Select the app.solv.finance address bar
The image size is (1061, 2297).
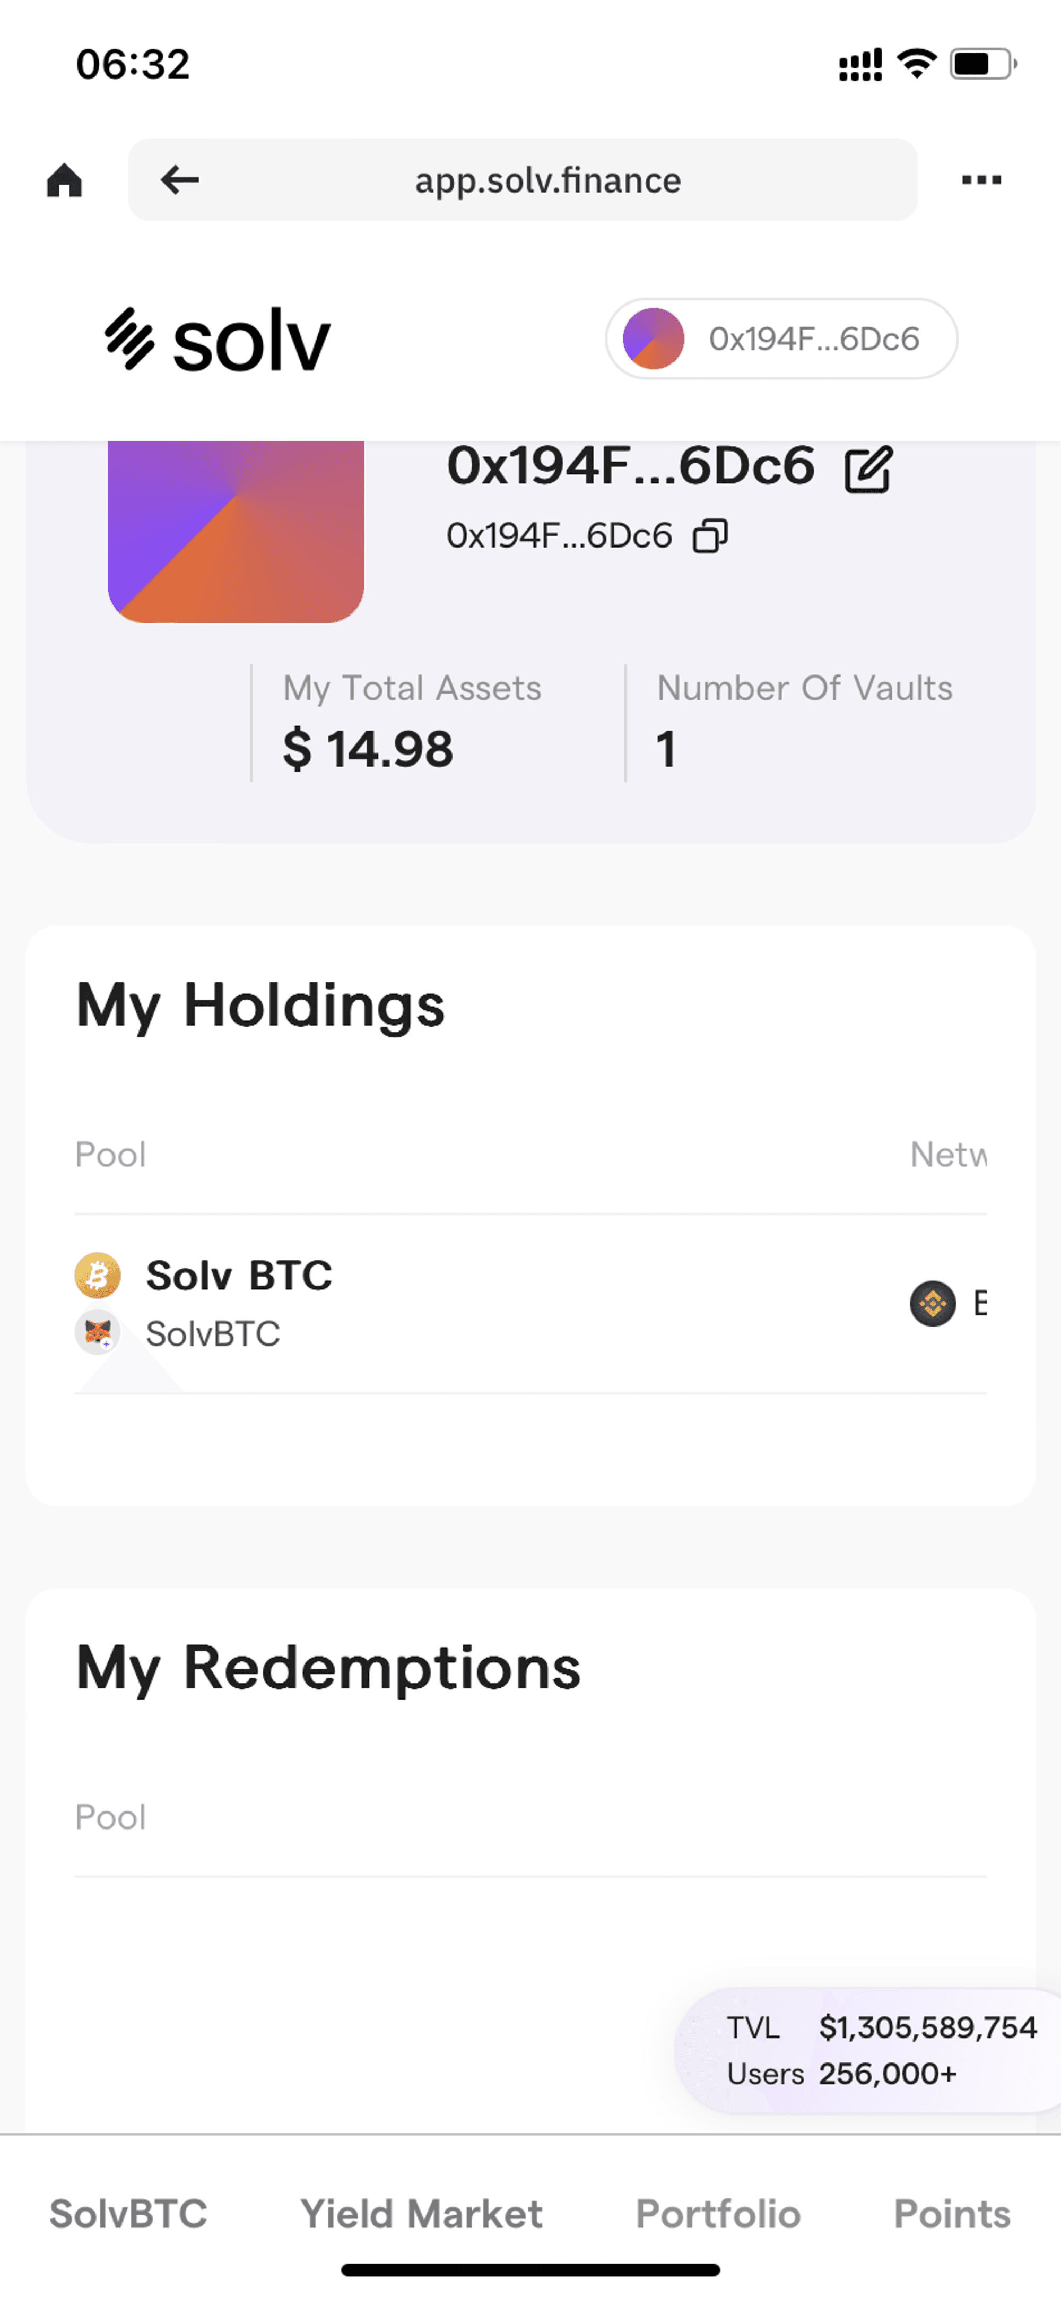(x=523, y=180)
